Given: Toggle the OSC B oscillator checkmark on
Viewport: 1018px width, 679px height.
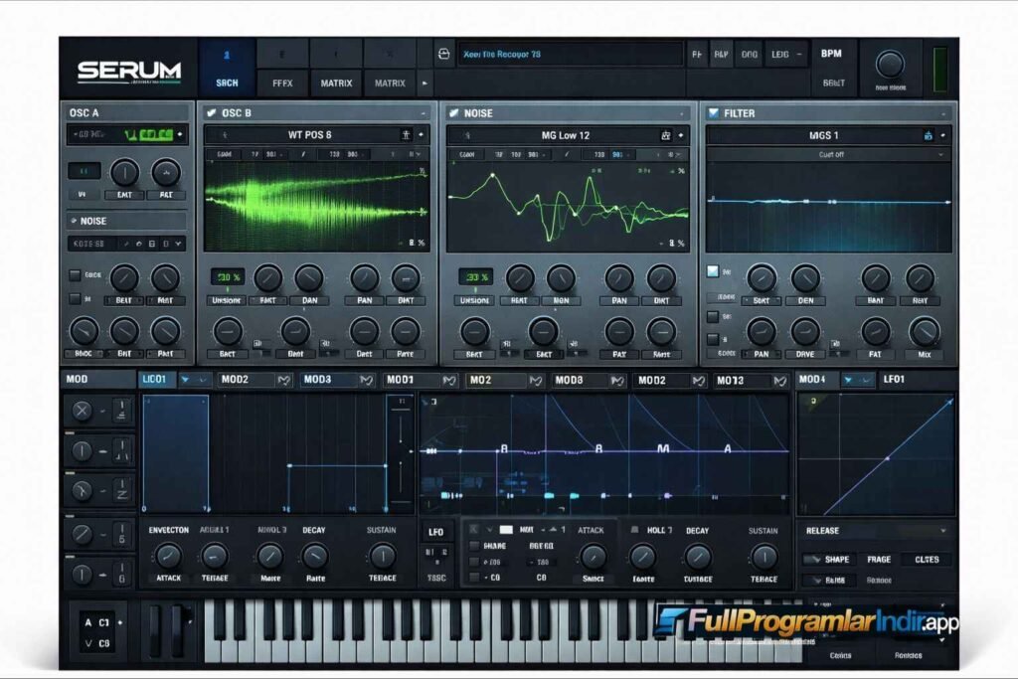Looking at the screenshot, I should coord(212,112).
